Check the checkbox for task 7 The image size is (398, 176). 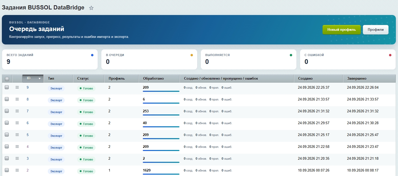(7, 111)
